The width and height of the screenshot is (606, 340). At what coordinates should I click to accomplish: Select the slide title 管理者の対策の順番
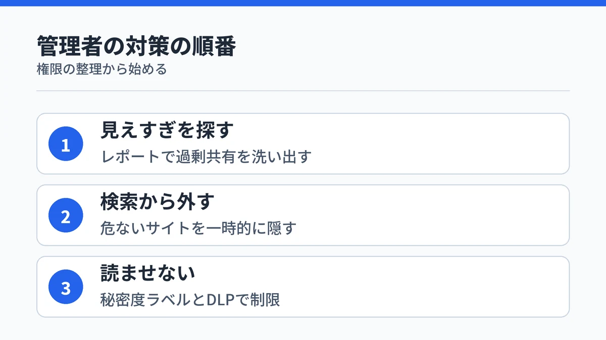pyautogui.click(x=136, y=47)
